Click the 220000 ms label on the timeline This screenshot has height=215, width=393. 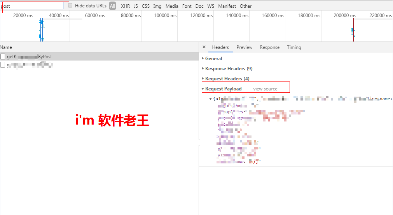pyautogui.click(x=381, y=16)
